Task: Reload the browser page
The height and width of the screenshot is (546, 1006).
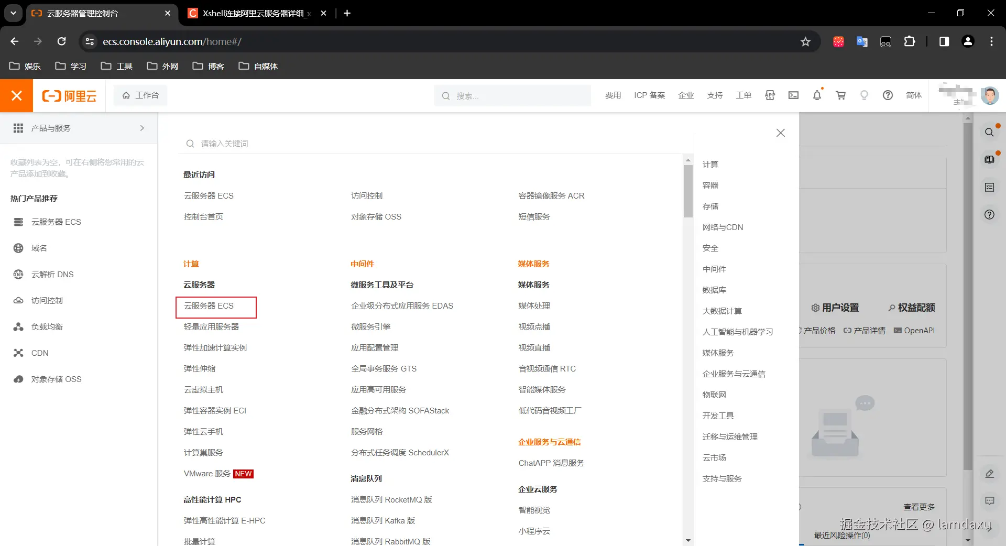Action: (61, 41)
